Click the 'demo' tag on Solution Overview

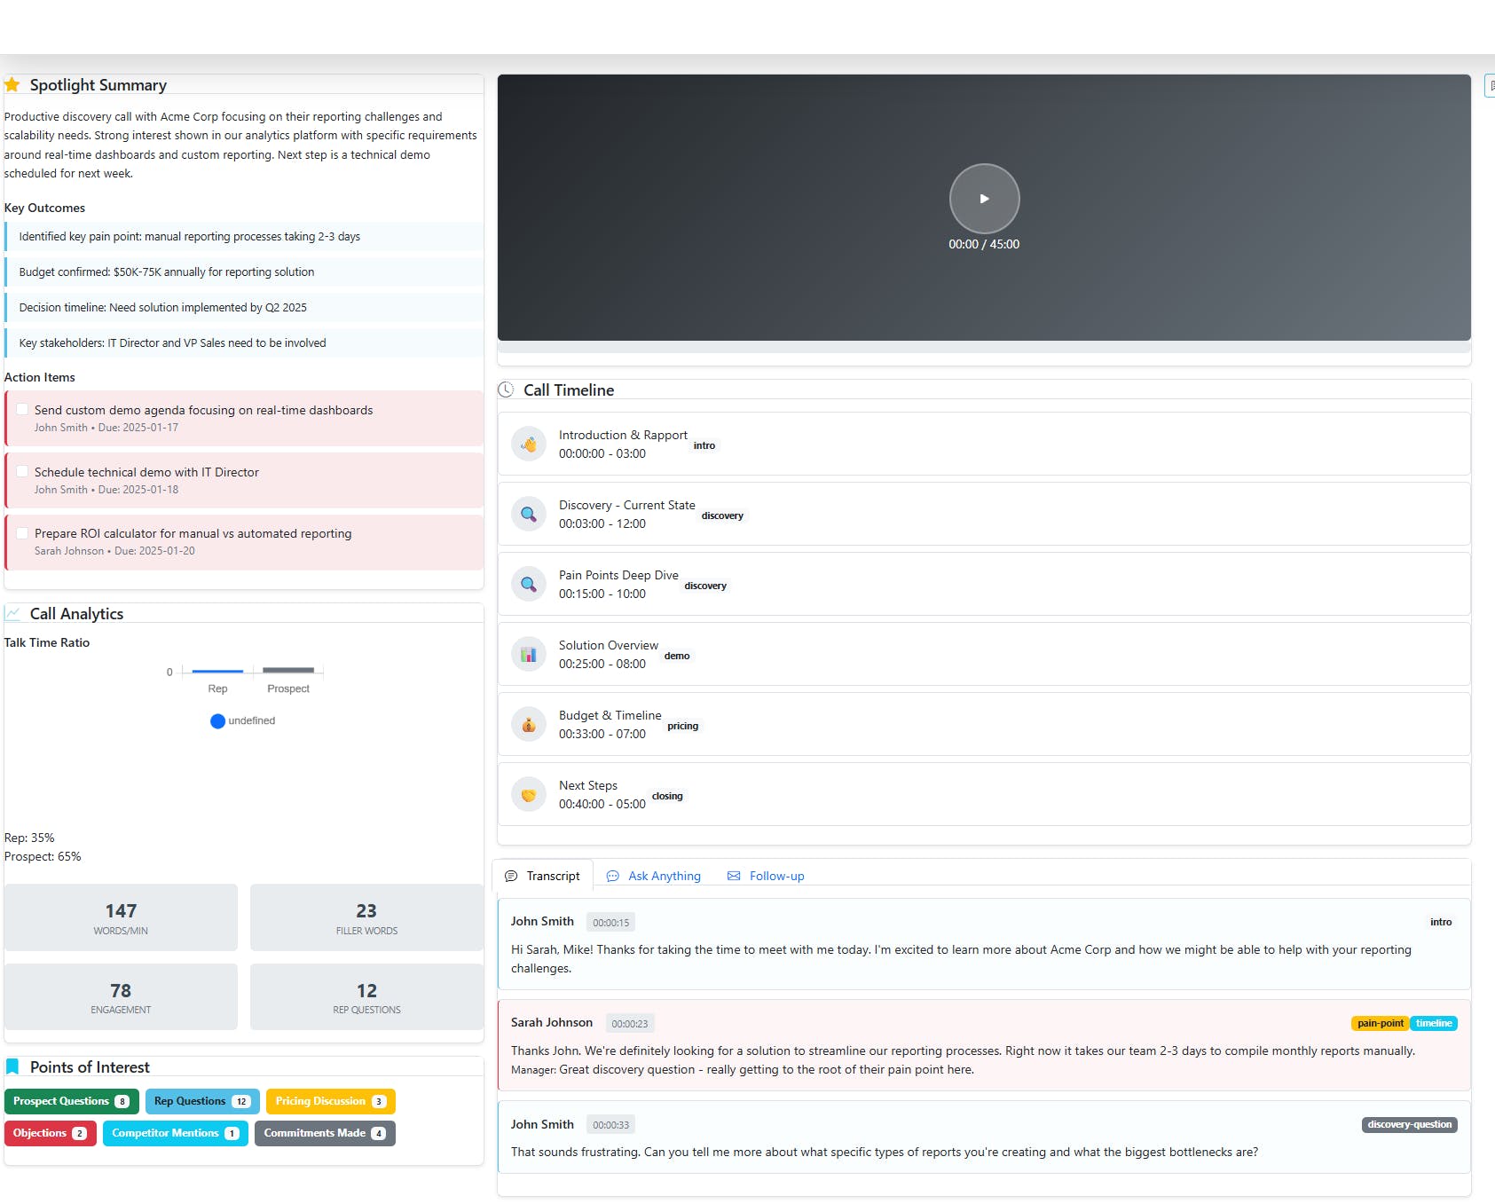coord(677,656)
